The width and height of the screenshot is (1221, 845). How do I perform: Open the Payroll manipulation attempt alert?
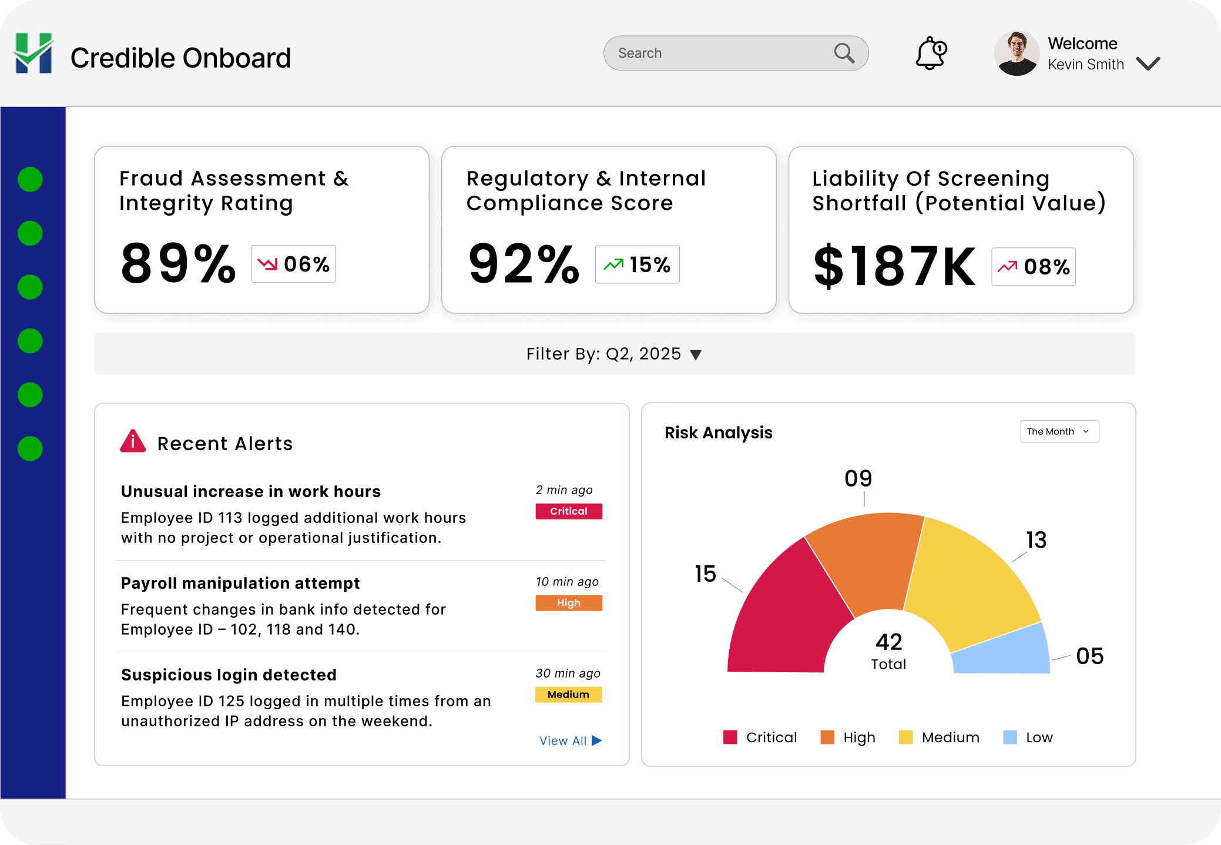pos(240,583)
